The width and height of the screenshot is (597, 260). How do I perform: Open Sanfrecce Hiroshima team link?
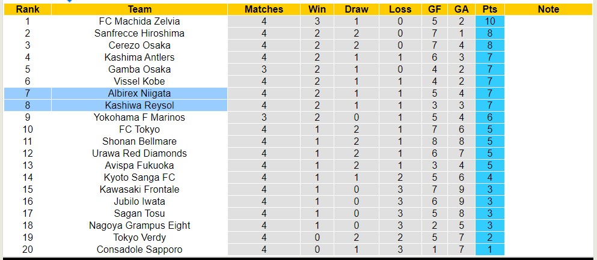[x=139, y=33]
